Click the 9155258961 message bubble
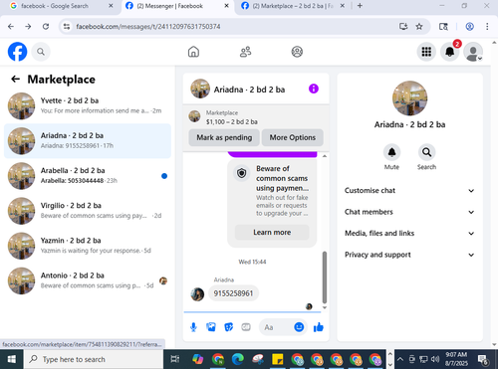Viewport: 498px width, 369px height. (233, 293)
